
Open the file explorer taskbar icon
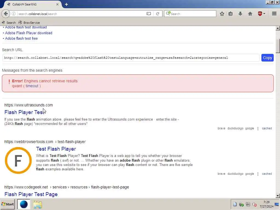(37, 205)
